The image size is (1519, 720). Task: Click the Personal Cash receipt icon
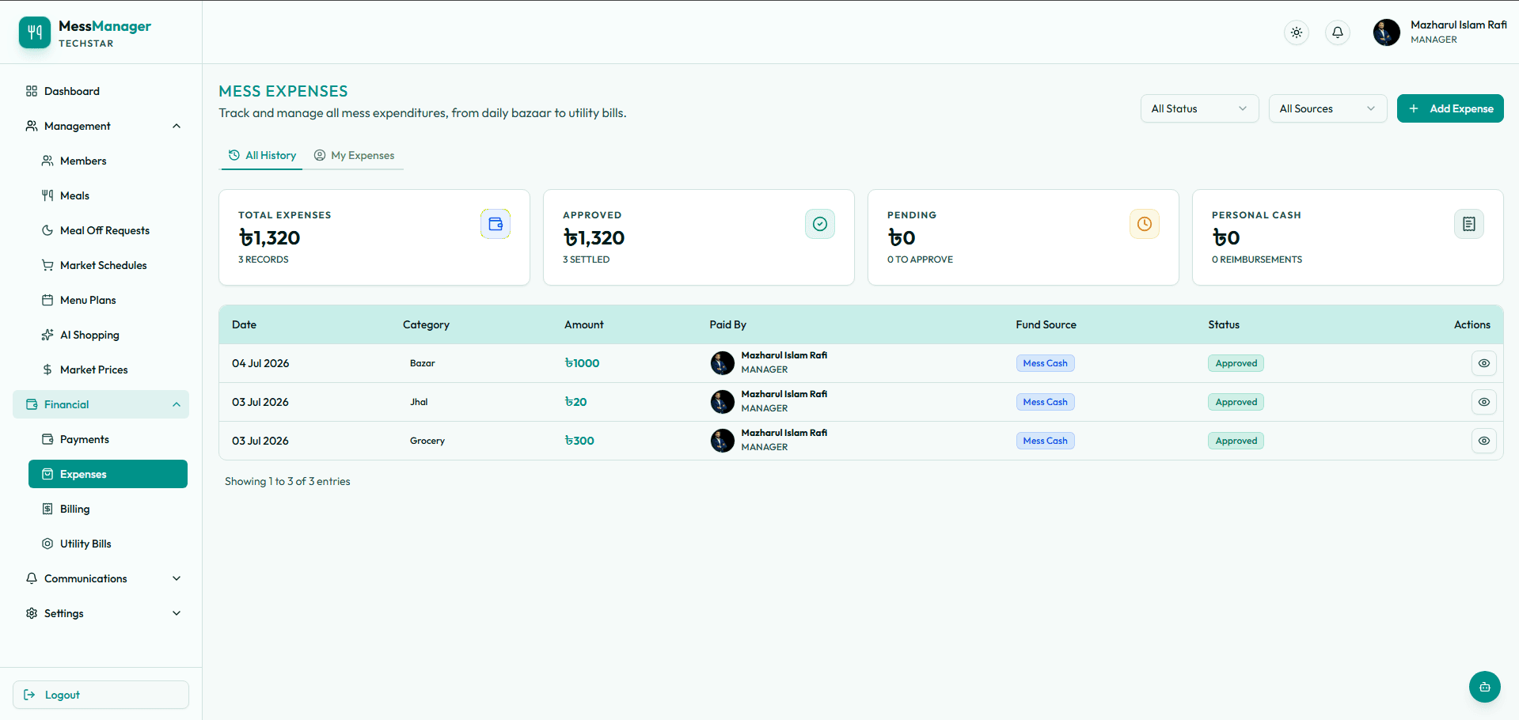1469,224
